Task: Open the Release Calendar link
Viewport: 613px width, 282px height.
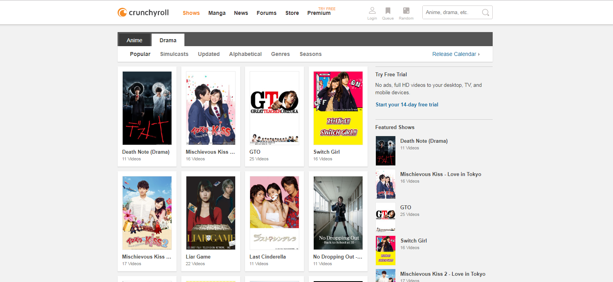Action: 456,54
